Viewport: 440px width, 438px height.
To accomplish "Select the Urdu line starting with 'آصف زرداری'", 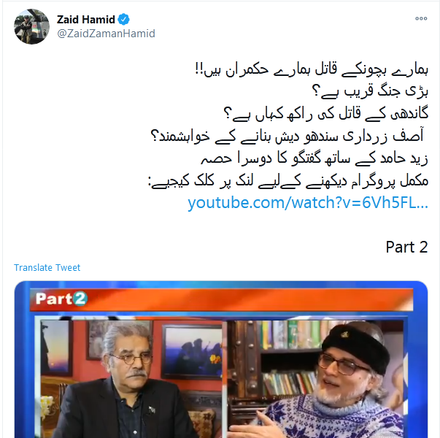I will 287,136.
